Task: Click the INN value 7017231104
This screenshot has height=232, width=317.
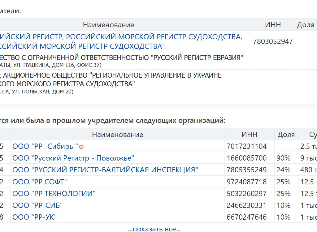Action: tap(246, 146)
